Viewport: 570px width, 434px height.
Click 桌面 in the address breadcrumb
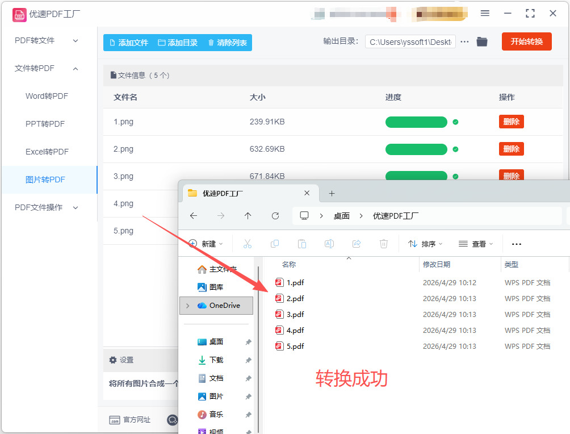coord(342,216)
